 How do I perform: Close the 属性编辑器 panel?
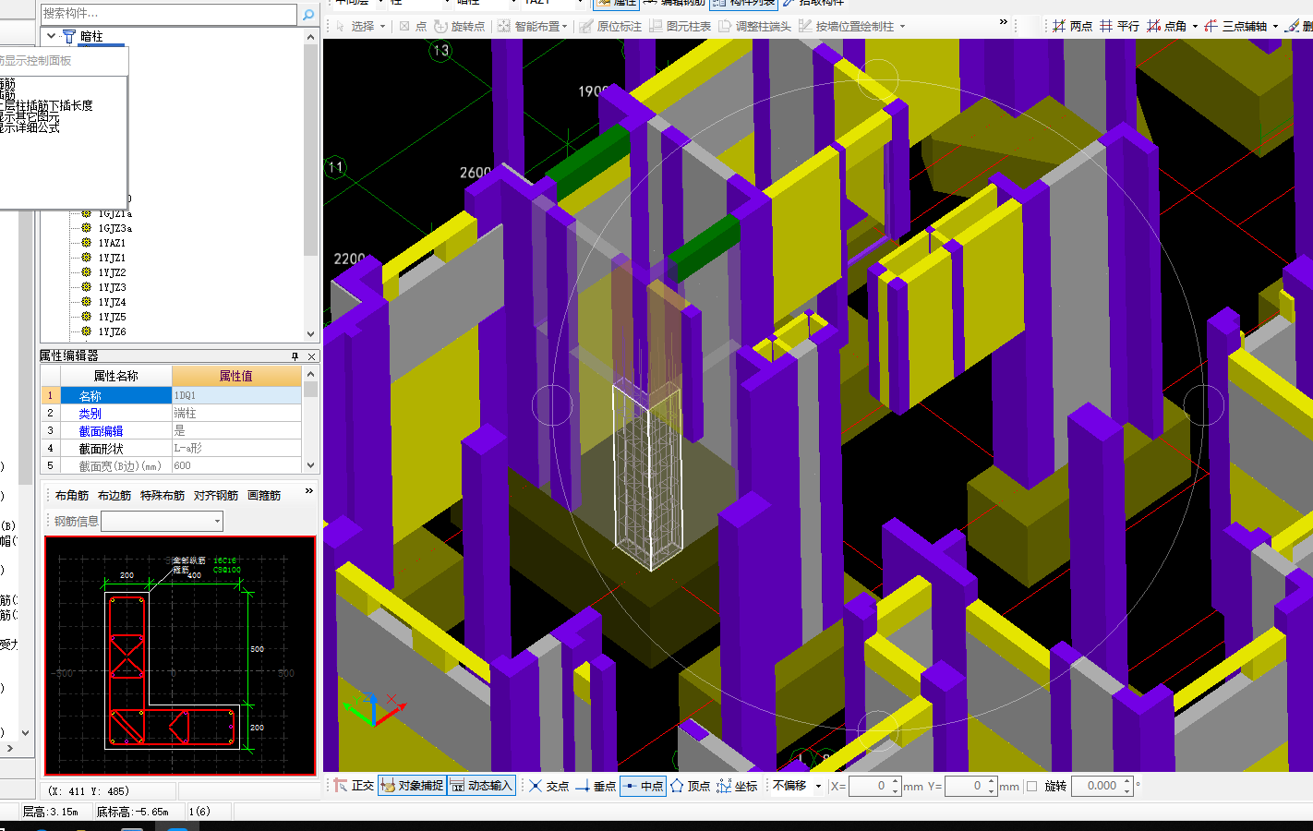[311, 355]
